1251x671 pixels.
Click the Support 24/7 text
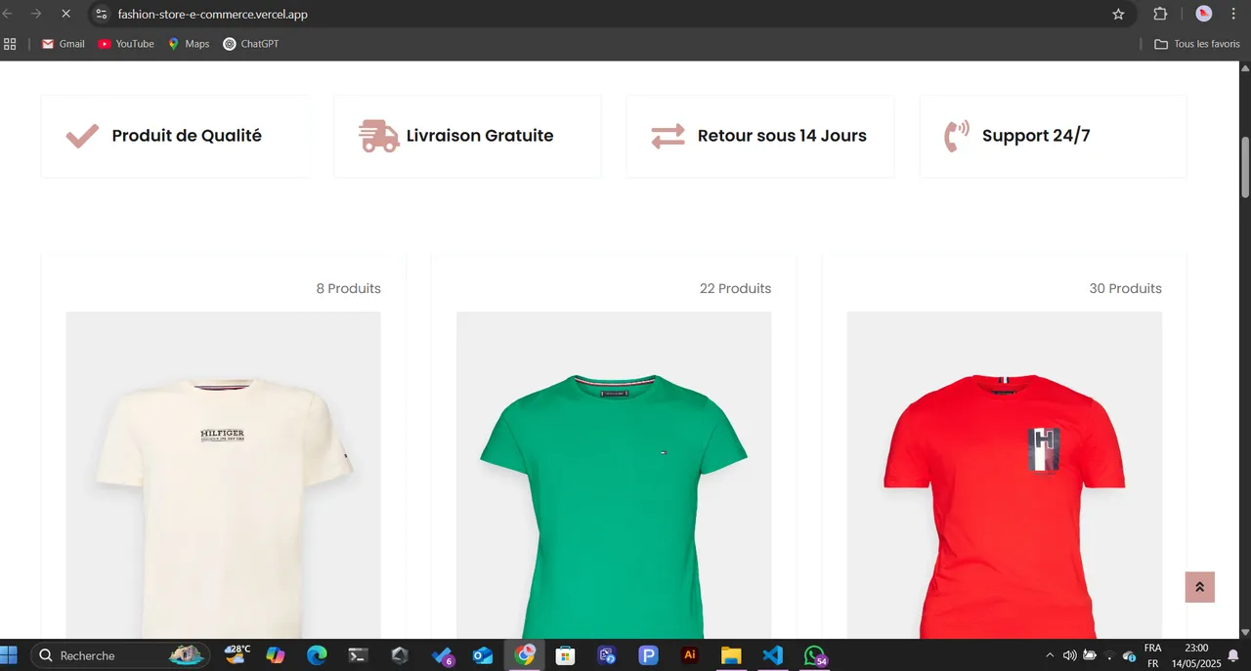click(x=1036, y=136)
